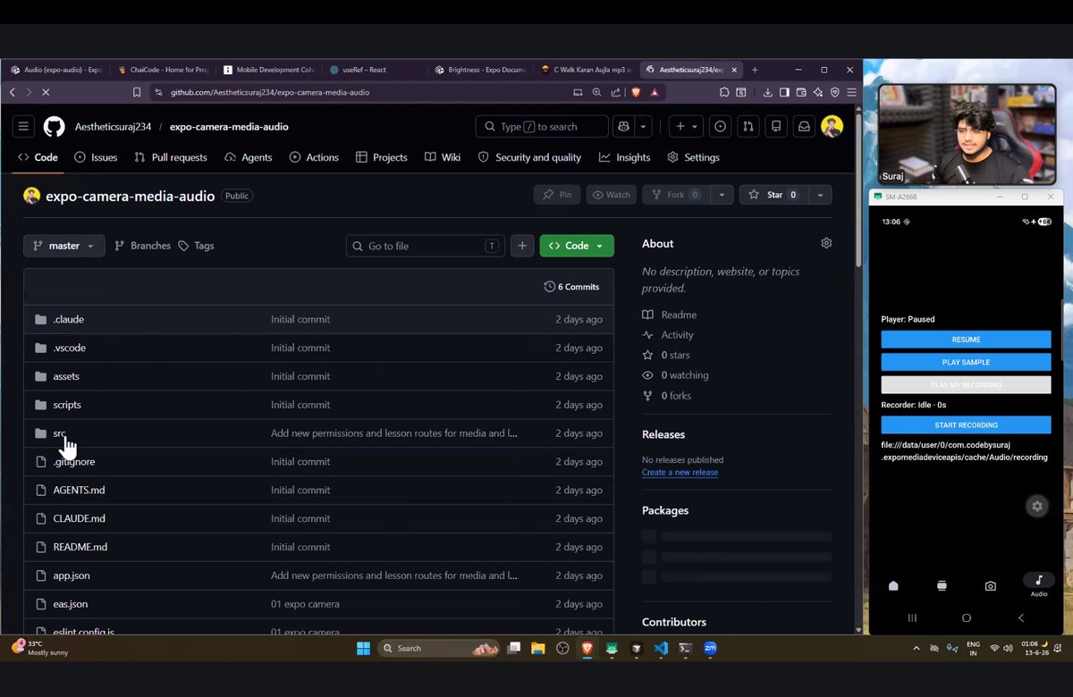The image size is (1073, 697).
Task: Tap PLAY SAMPLE in phone app
Action: point(966,362)
